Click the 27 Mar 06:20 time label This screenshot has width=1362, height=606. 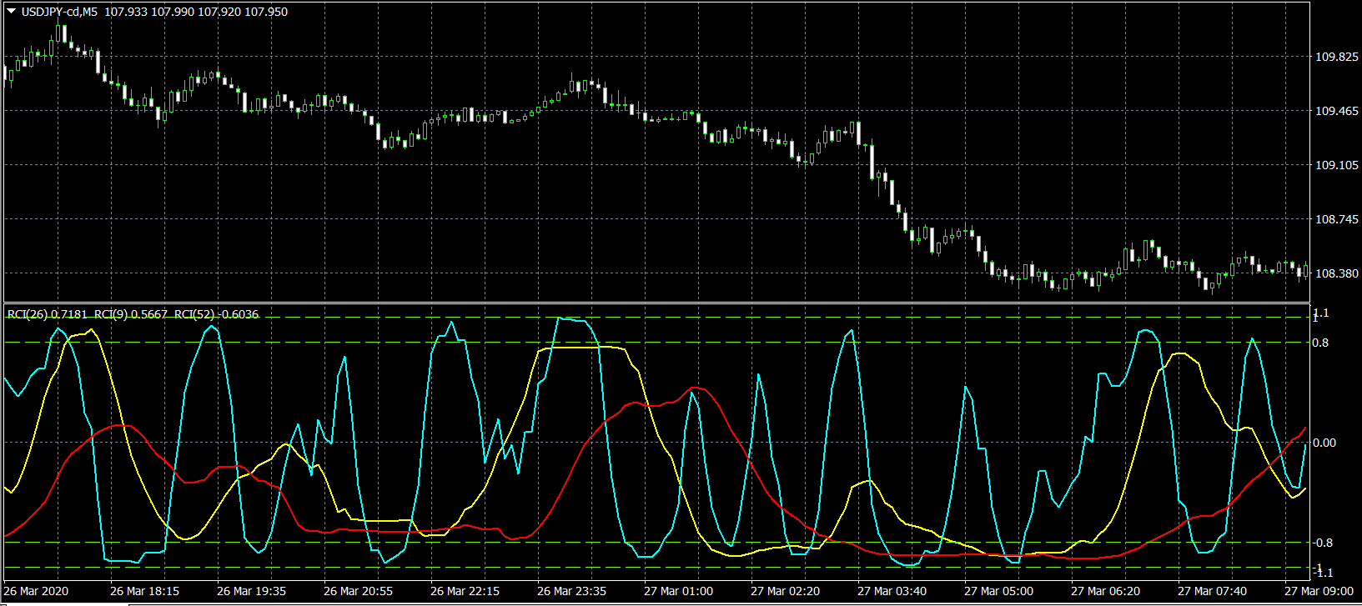1106,591
